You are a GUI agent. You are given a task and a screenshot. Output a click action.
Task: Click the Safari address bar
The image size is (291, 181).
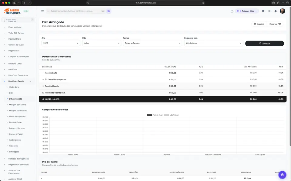pos(145,3)
